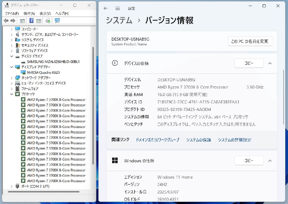Click この PC の名前を変更 button
The image size is (288, 204).
[x=250, y=41]
